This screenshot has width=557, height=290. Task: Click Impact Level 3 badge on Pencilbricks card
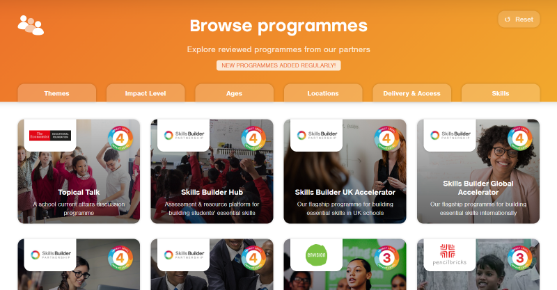point(520,258)
